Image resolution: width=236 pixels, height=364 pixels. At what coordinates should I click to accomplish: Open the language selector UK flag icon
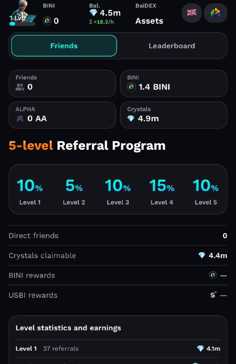pyautogui.click(x=192, y=13)
